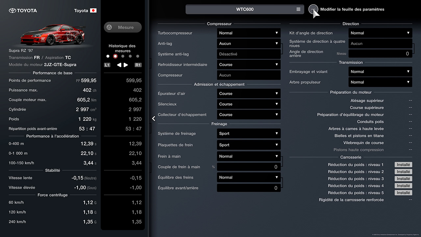Select Arbres à cames à haute levée

[x=351, y=129]
